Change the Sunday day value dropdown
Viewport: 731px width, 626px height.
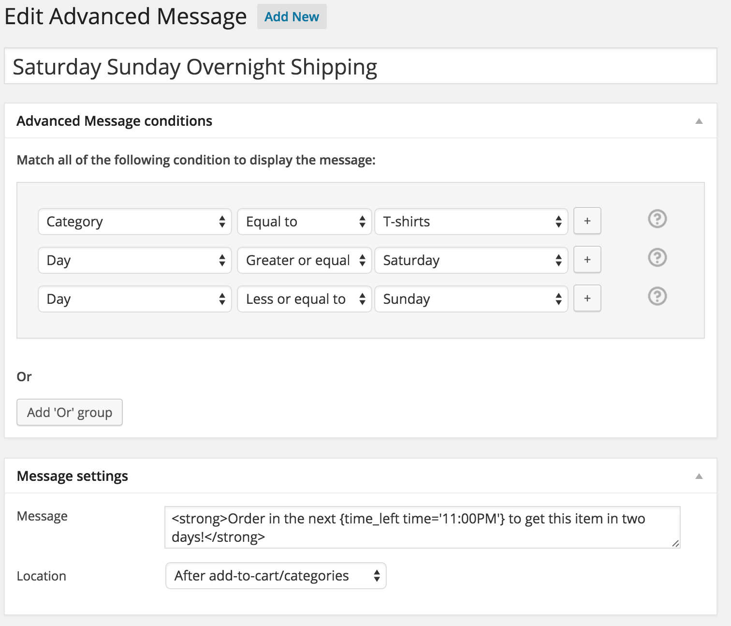471,299
